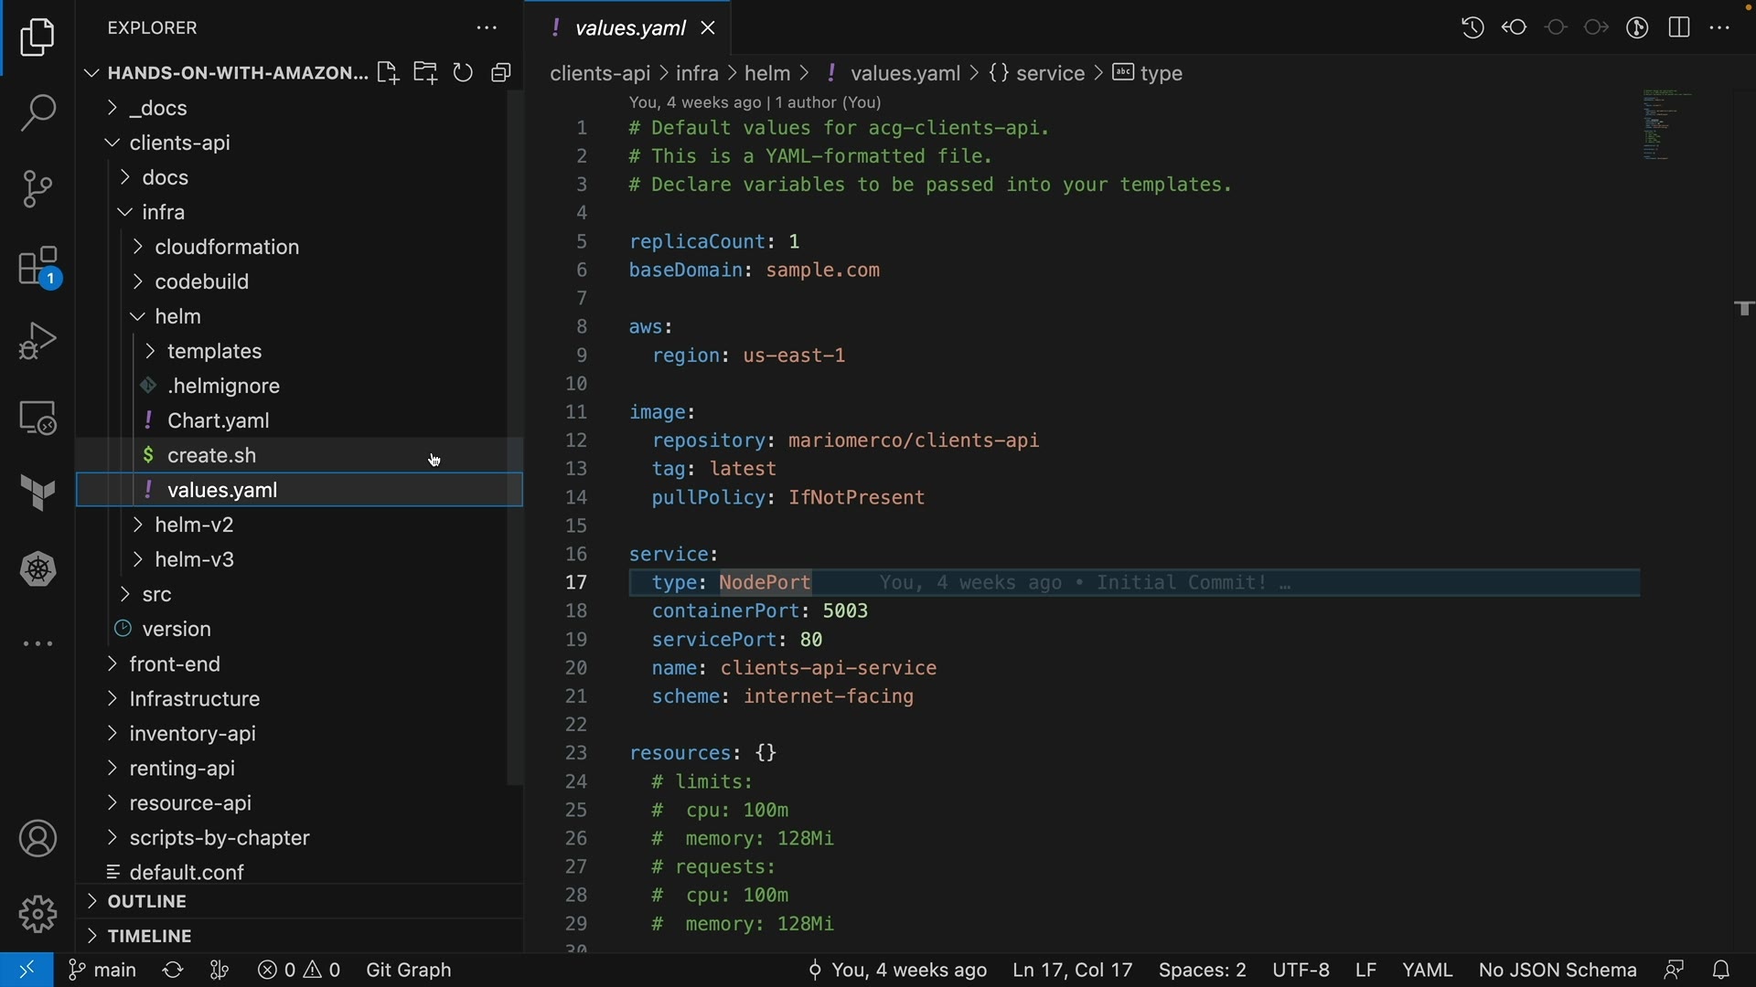This screenshot has height=987, width=1756.
Task: Open Remote Explorer view
Action: 37,419
